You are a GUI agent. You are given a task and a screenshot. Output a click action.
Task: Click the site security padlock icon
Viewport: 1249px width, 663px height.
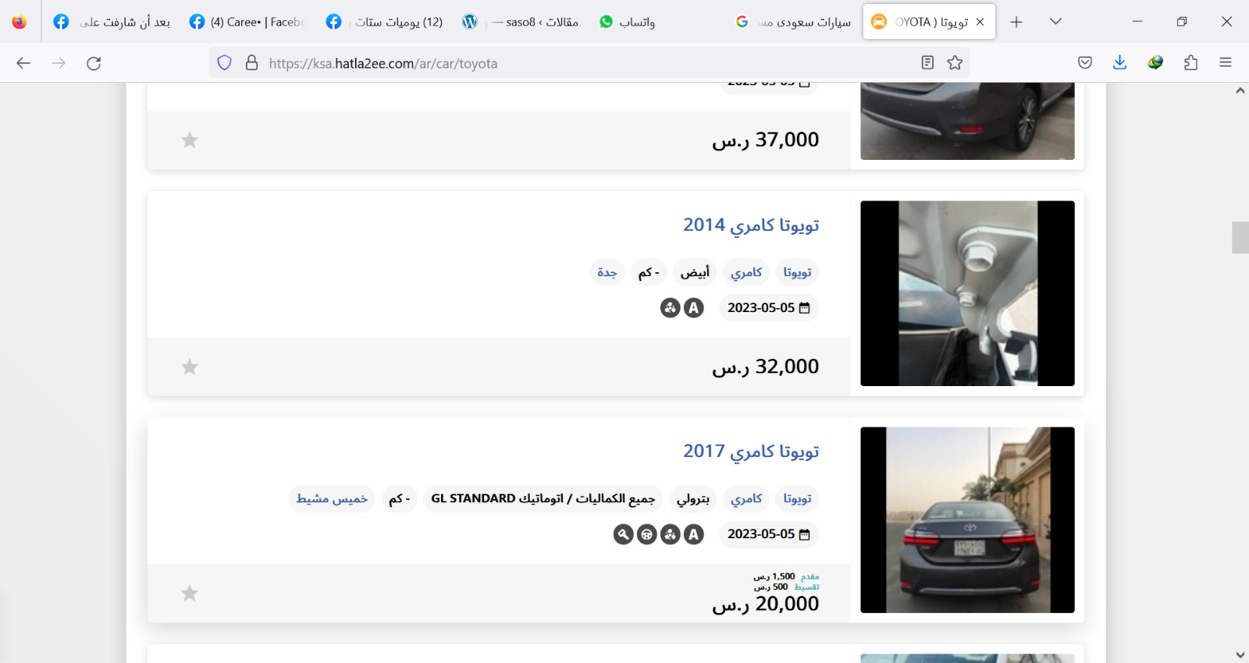tap(251, 63)
